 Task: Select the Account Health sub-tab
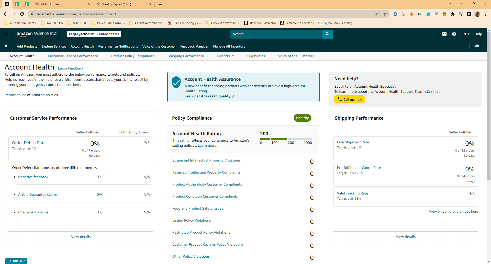point(22,56)
